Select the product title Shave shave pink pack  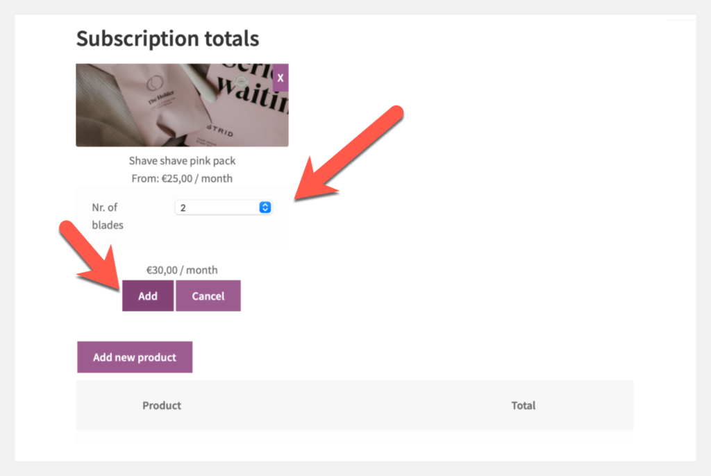tap(182, 160)
